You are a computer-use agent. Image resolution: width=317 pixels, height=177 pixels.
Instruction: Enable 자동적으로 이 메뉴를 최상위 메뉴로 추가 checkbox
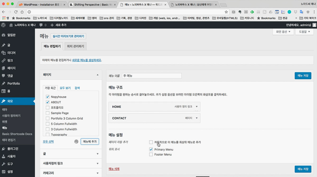click(151, 142)
